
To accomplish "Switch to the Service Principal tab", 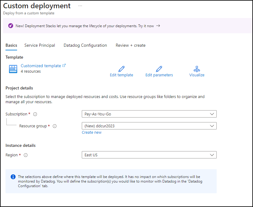I will tap(40, 45).
